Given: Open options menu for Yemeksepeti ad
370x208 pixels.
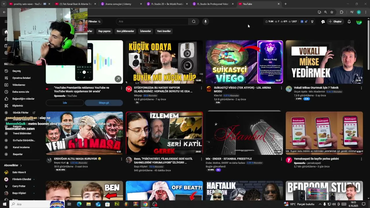Looking at the screenshot, I should tap(361, 159).
